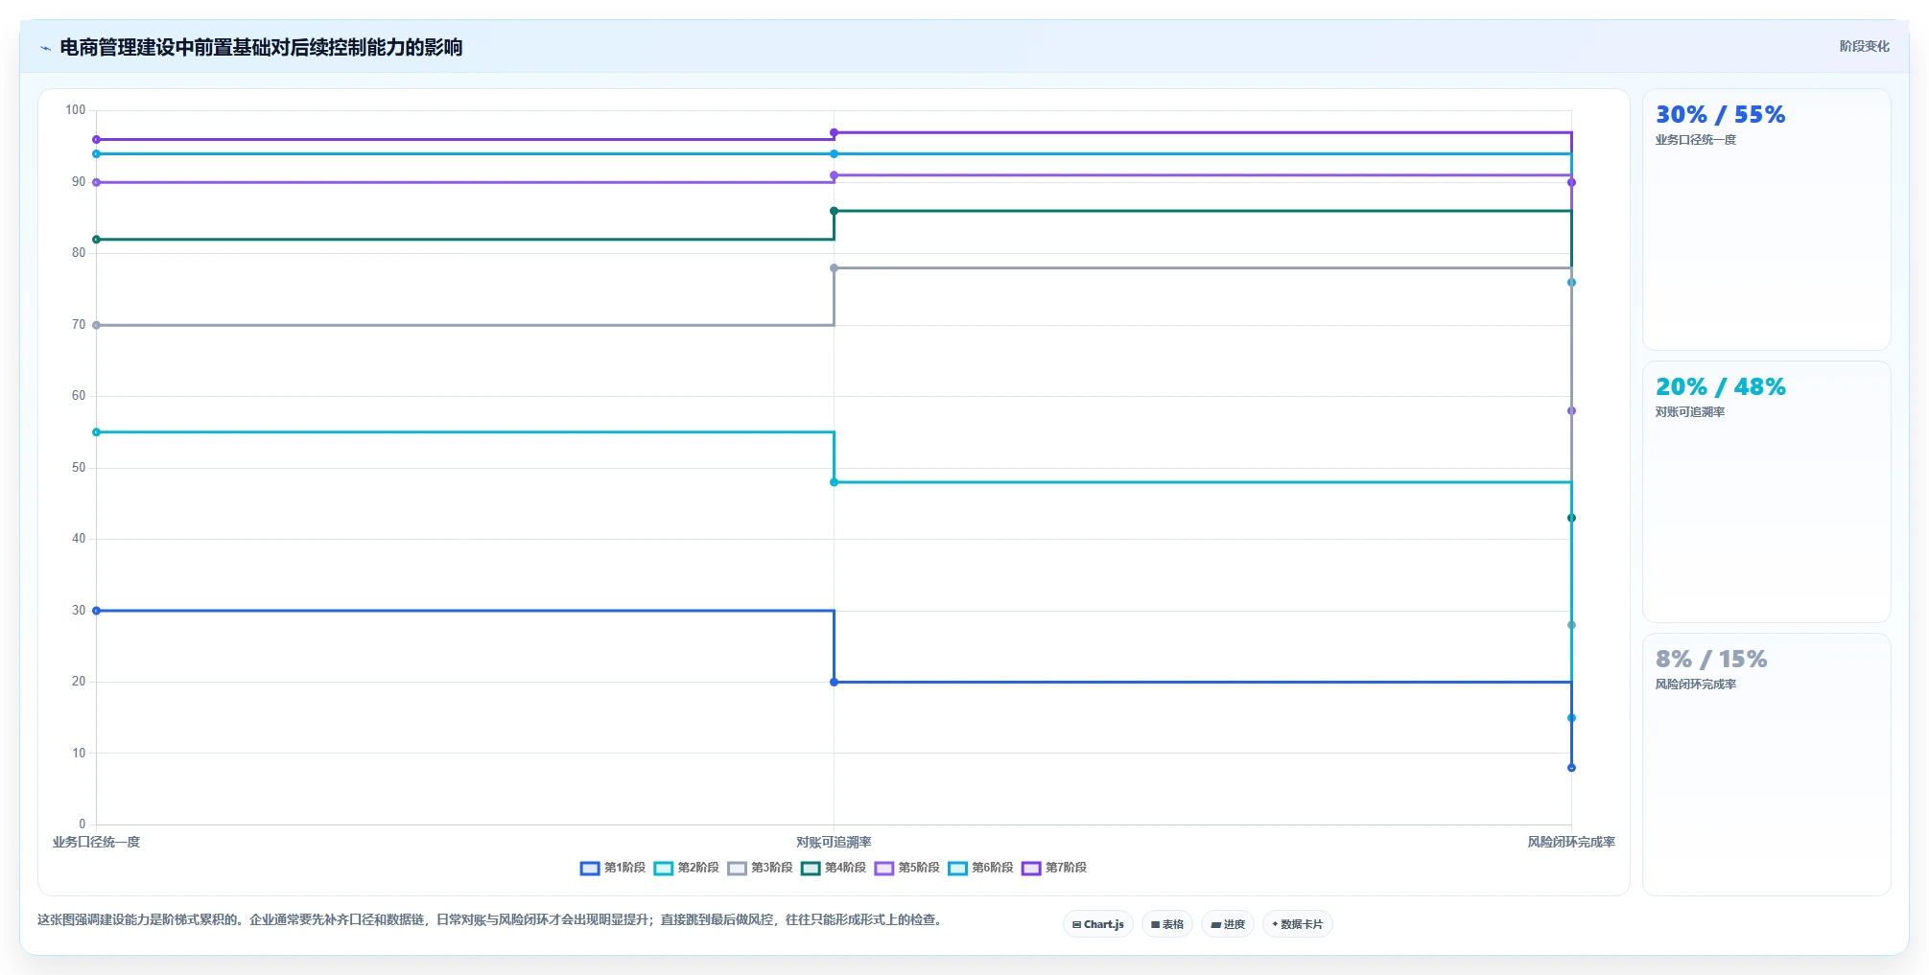Click 第4阶段 data point at 82
The image size is (1929, 975).
[96, 240]
